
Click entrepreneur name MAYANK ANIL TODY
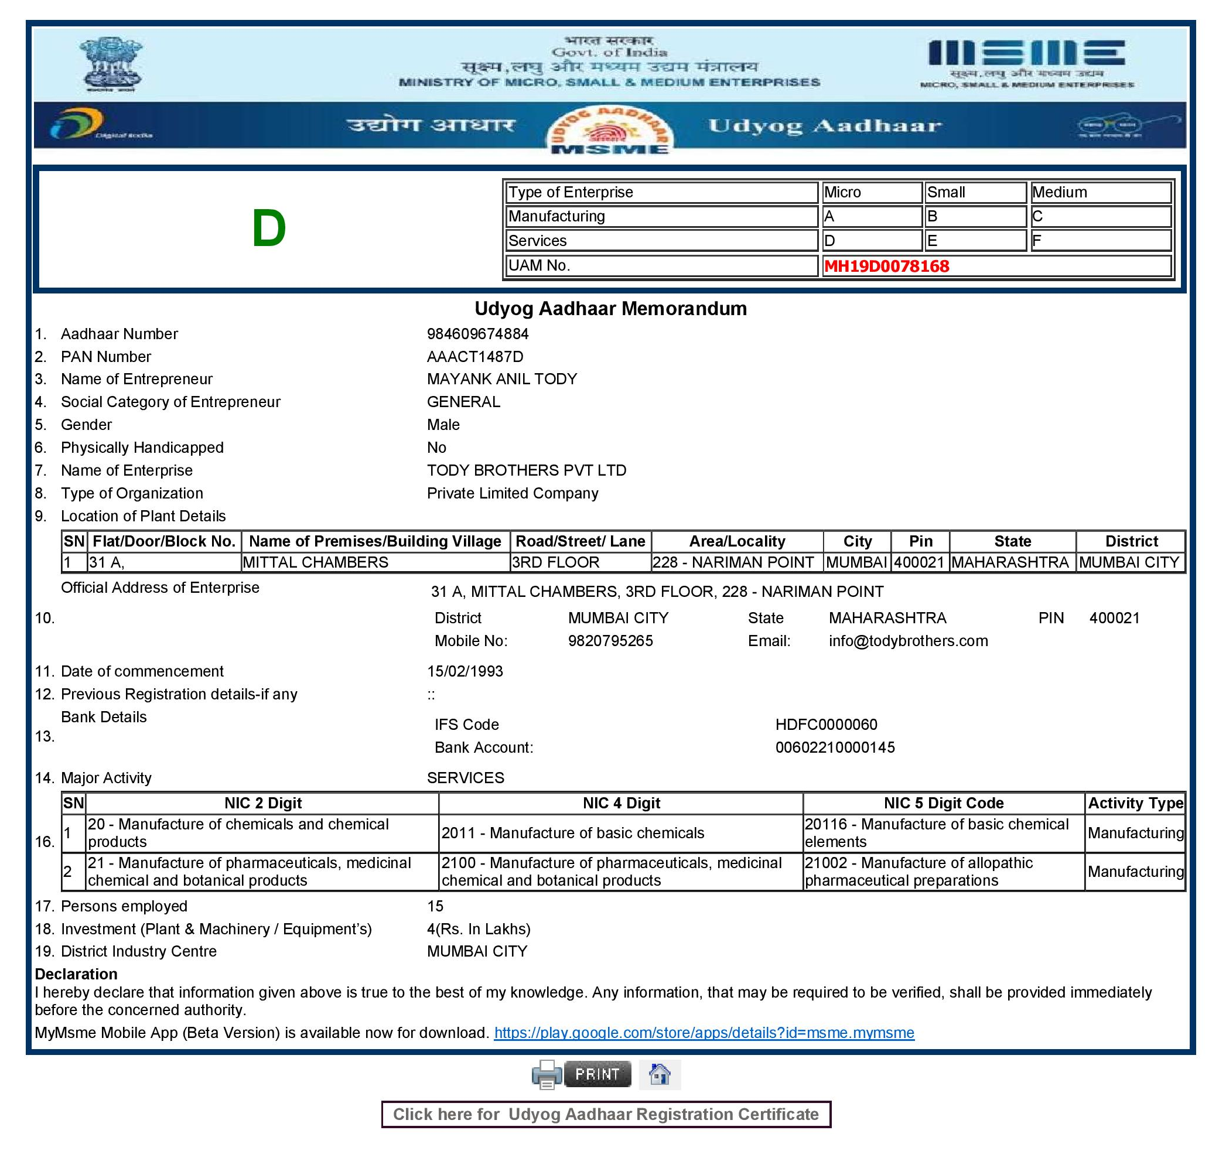click(502, 380)
